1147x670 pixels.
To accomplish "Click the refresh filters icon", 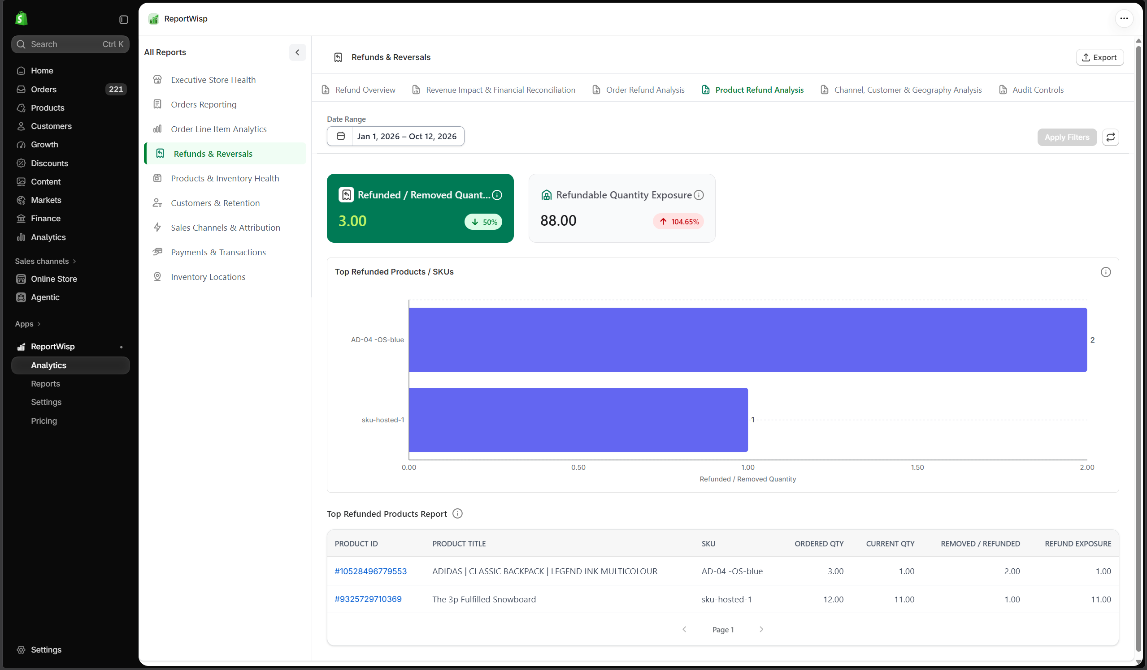I will coord(1111,137).
